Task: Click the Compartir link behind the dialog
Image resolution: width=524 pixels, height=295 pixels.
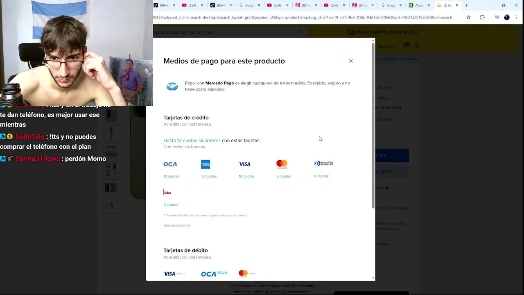Action: (409, 59)
